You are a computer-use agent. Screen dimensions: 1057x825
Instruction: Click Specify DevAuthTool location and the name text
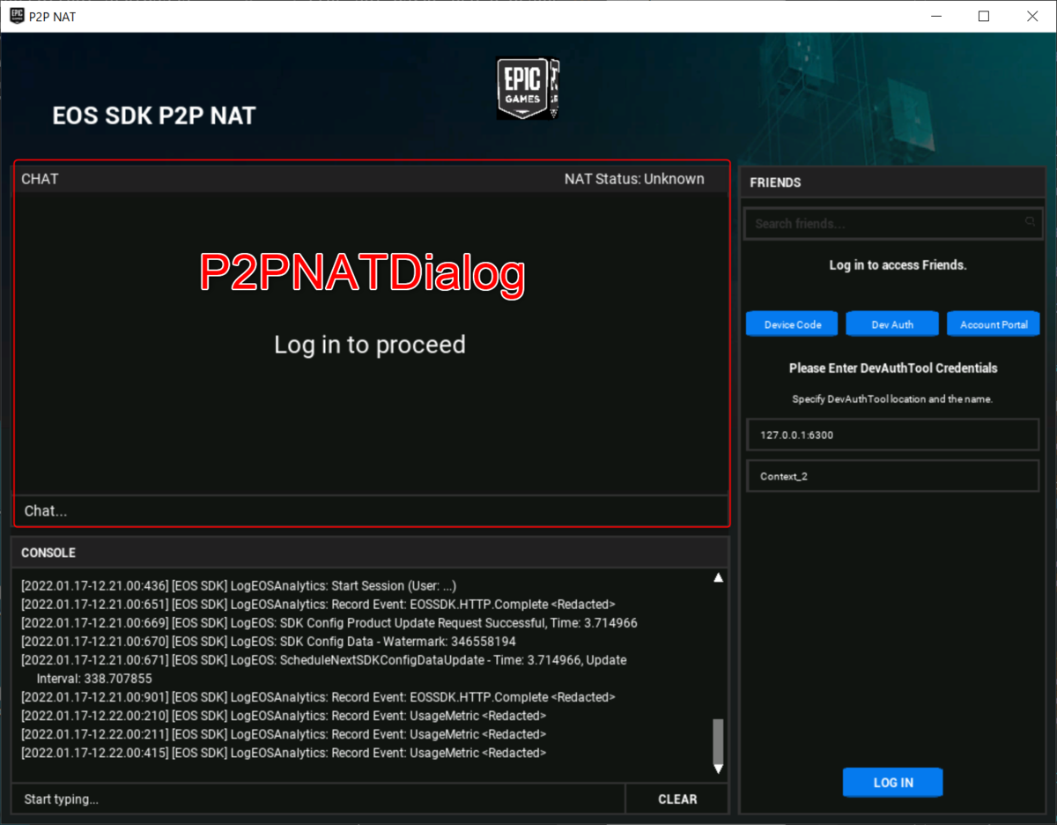[892, 399]
